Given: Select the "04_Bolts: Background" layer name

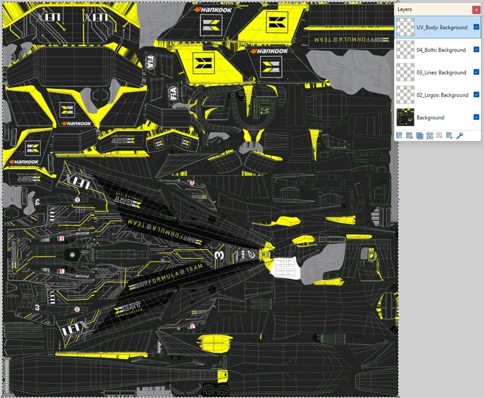Looking at the screenshot, I should (441, 50).
